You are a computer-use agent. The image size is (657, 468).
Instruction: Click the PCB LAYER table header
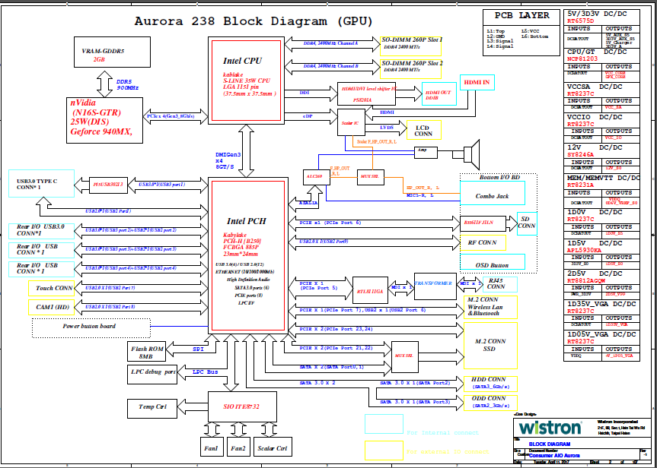[x=521, y=15]
